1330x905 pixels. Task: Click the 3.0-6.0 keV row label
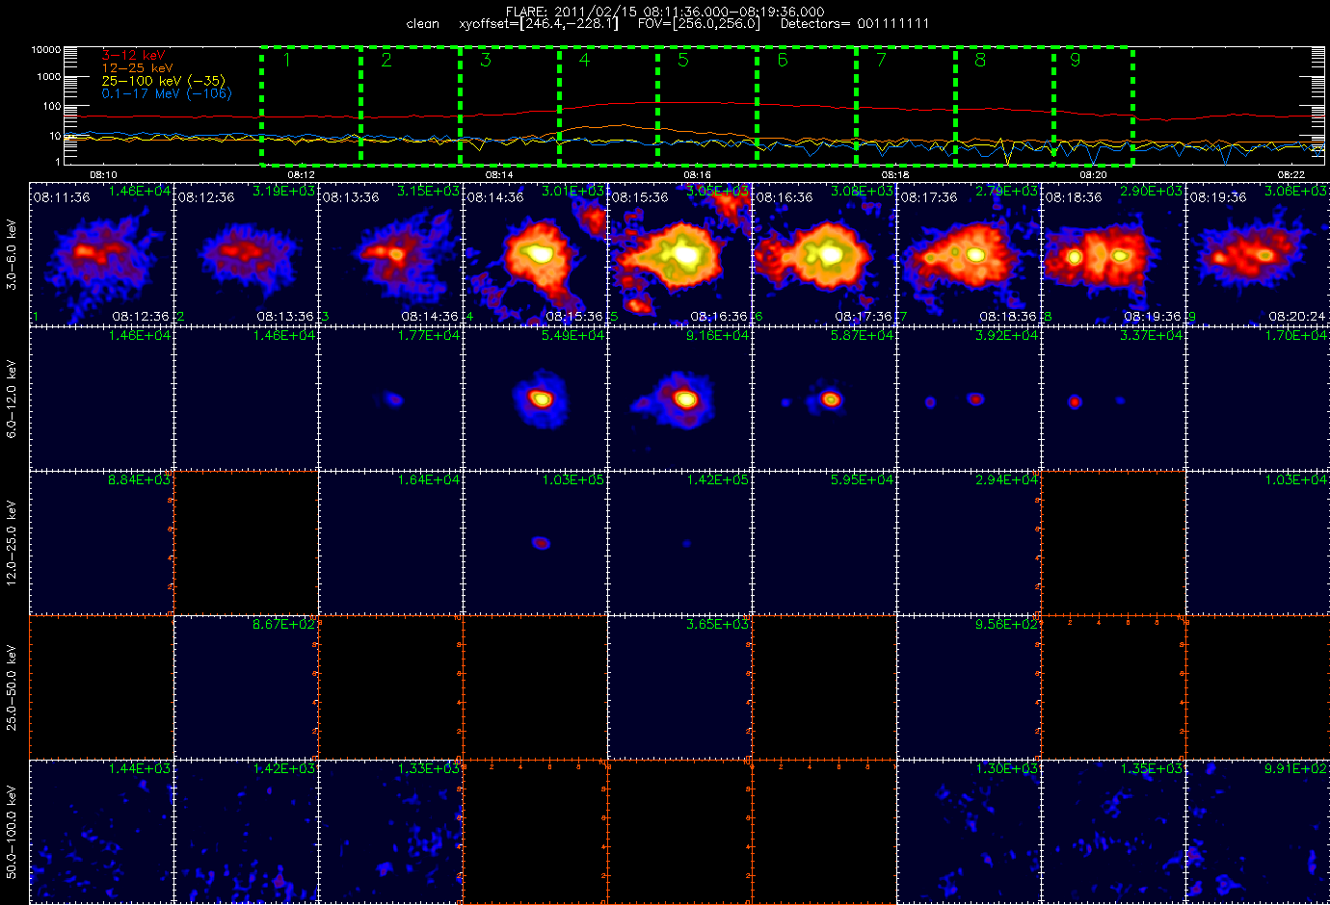tap(12, 254)
